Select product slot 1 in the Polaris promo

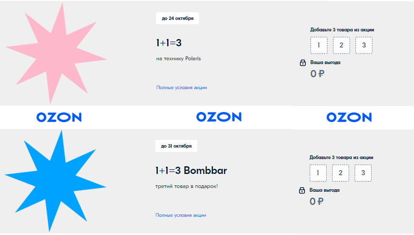(x=319, y=45)
